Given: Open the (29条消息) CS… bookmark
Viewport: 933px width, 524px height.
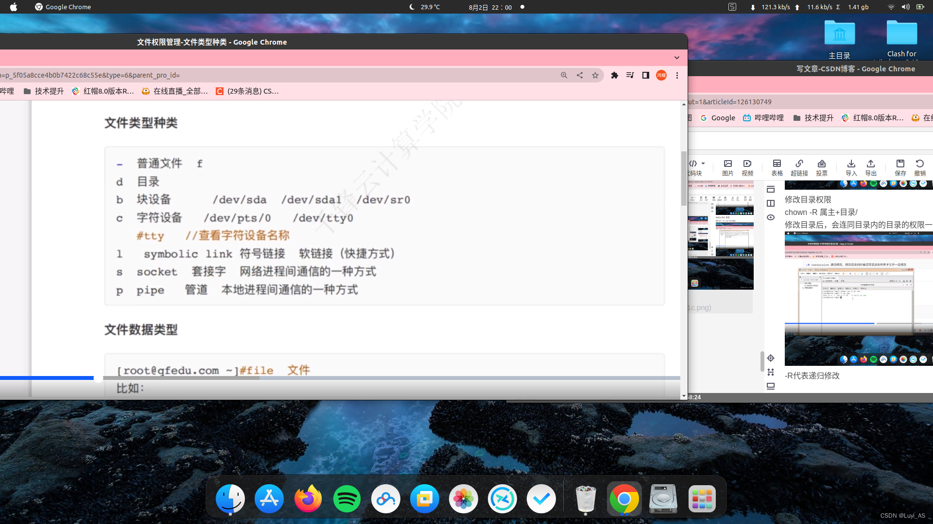Looking at the screenshot, I should coord(247,91).
